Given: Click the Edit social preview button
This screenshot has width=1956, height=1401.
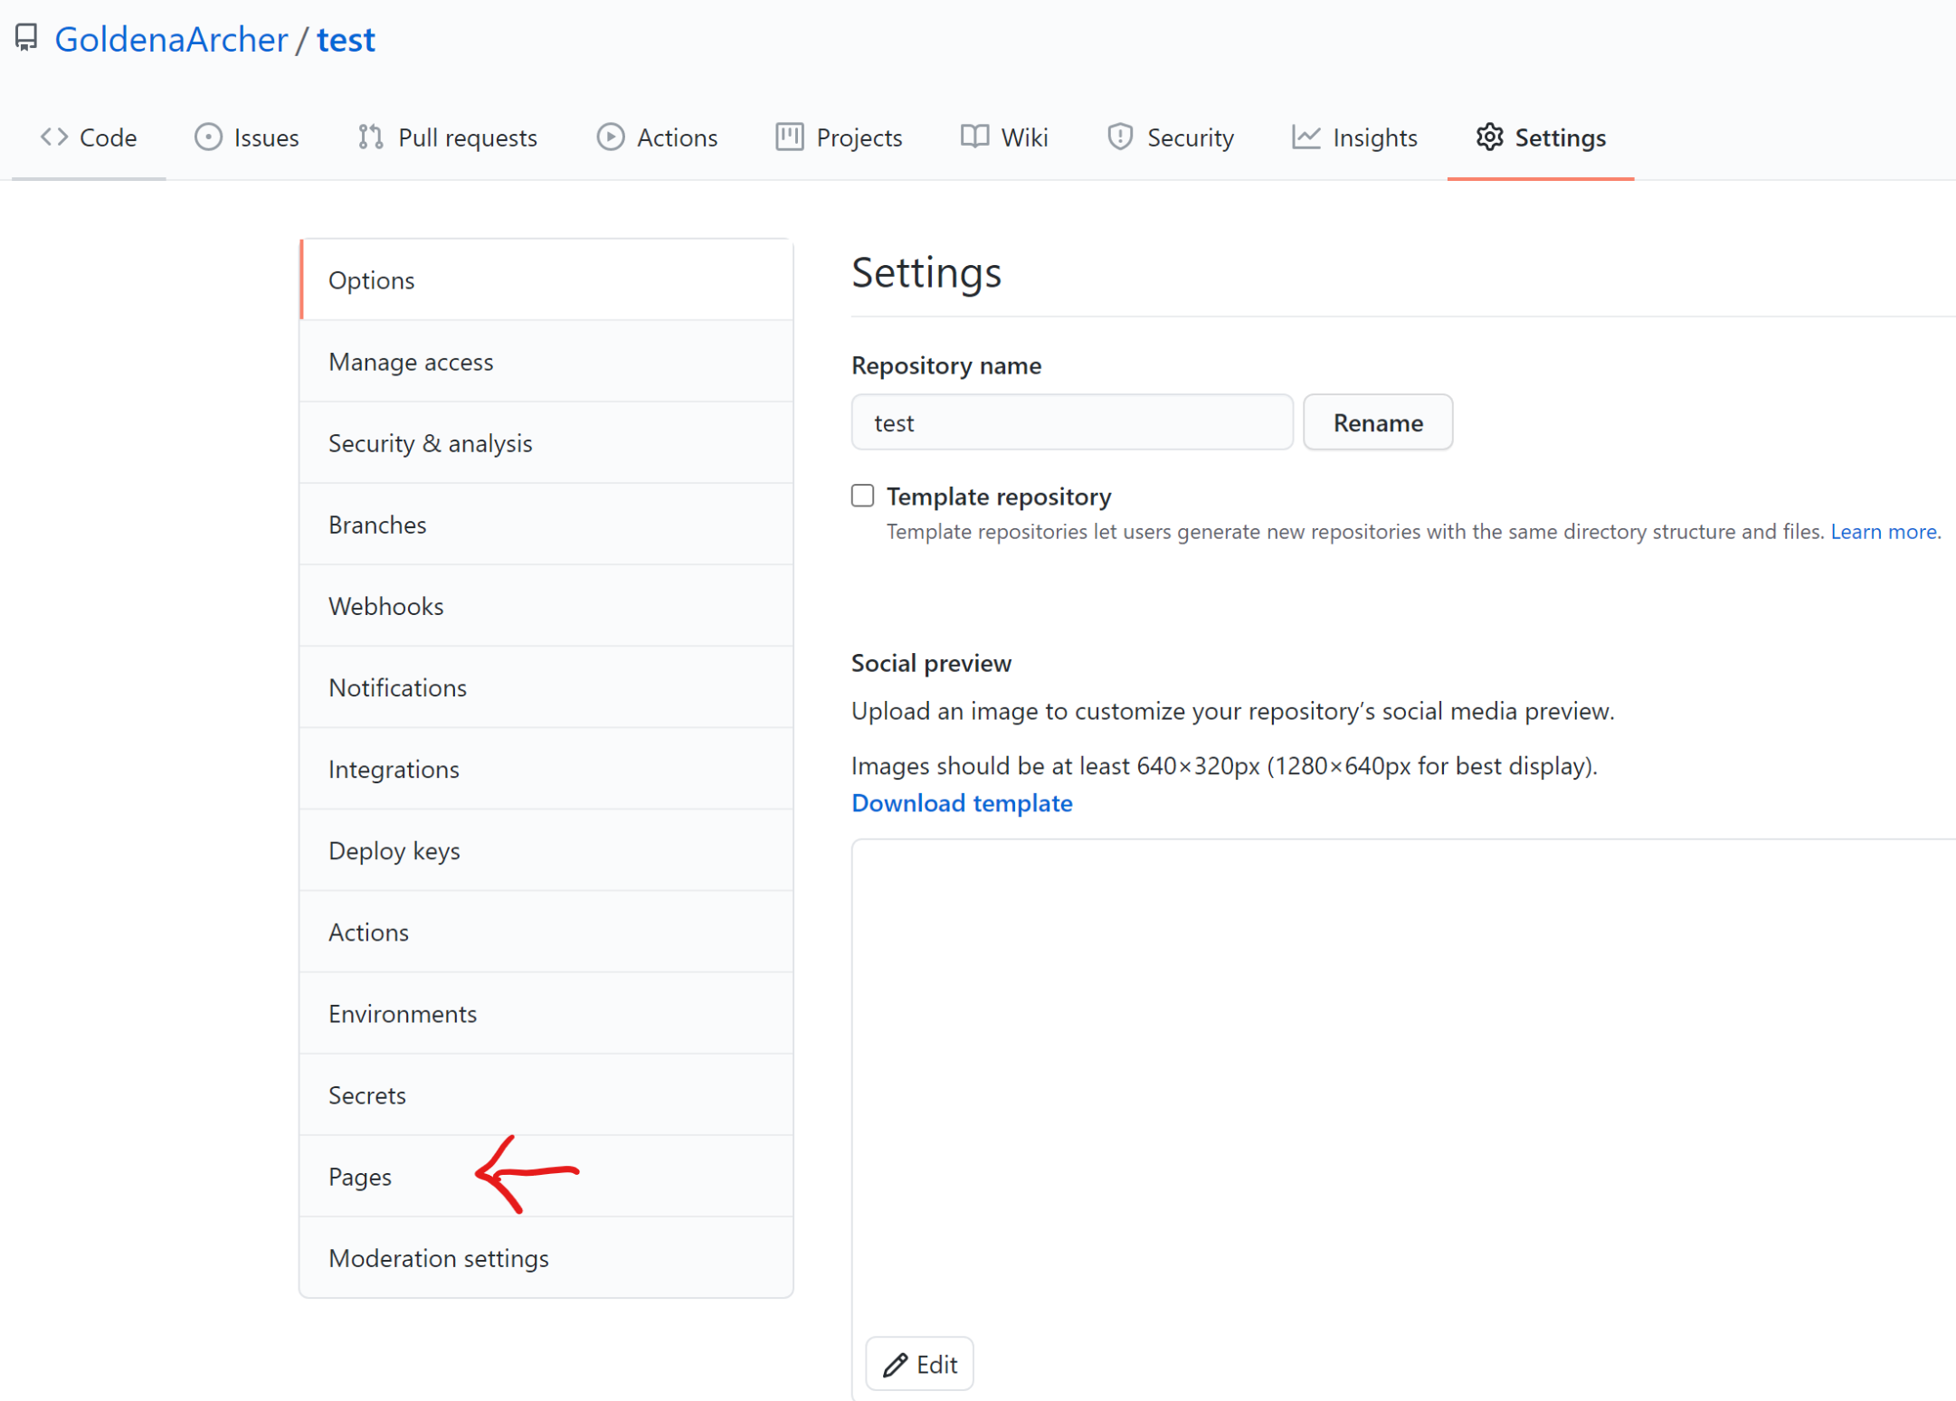Looking at the screenshot, I should pos(919,1364).
